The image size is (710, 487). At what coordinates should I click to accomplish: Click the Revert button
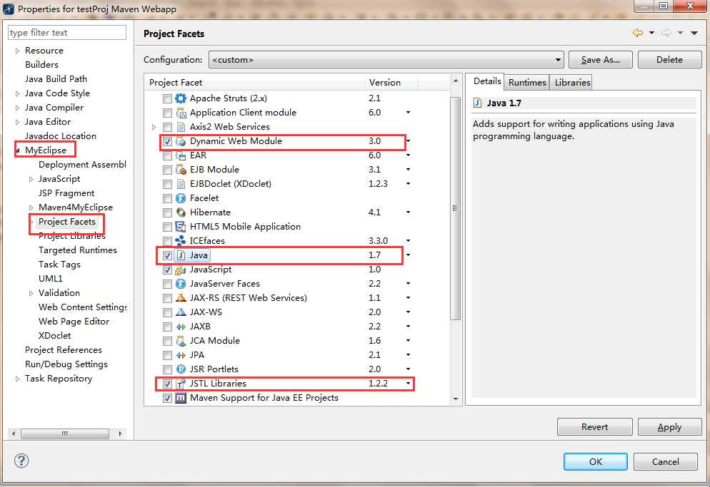pyautogui.click(x=594, y=427)
